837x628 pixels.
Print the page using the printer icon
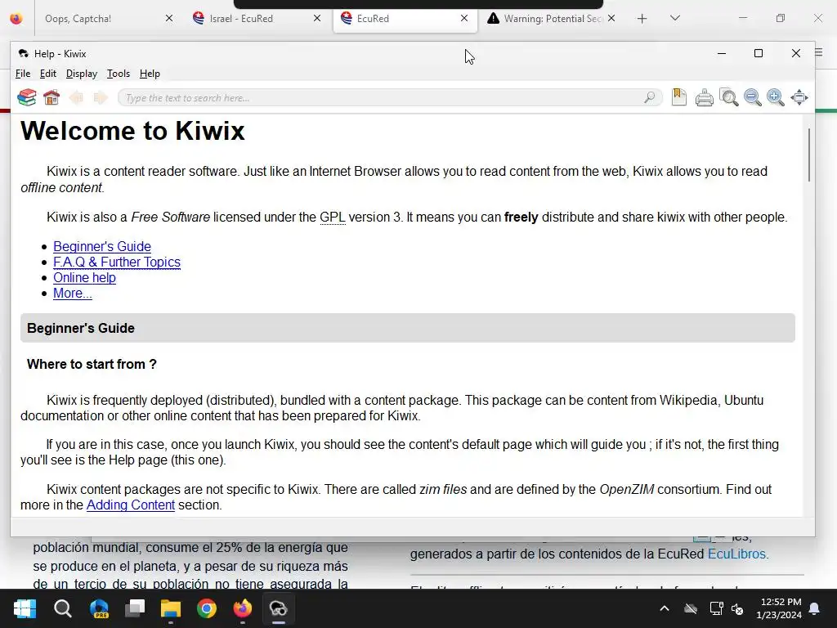(x=704, y=98)
